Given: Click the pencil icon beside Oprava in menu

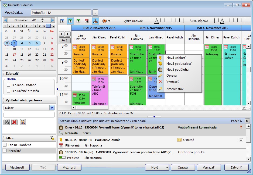Looking at the screenshot, I should (160, 76).
